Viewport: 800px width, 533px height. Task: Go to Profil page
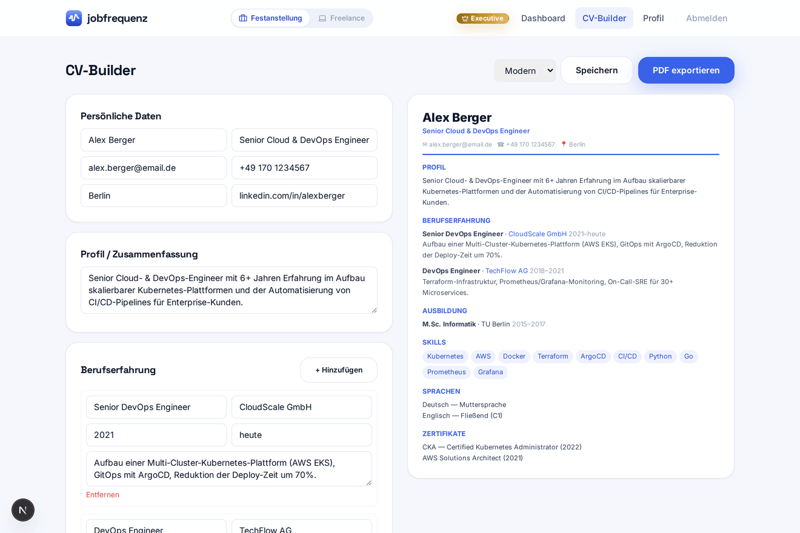(x=653, y=18)
